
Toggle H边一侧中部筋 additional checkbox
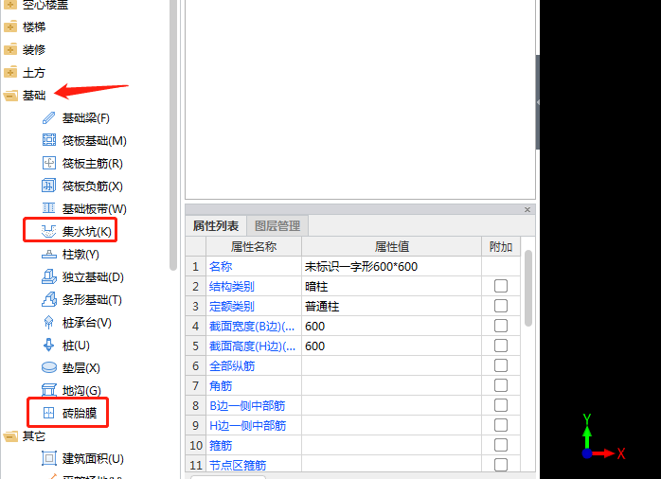pos(501,425)
